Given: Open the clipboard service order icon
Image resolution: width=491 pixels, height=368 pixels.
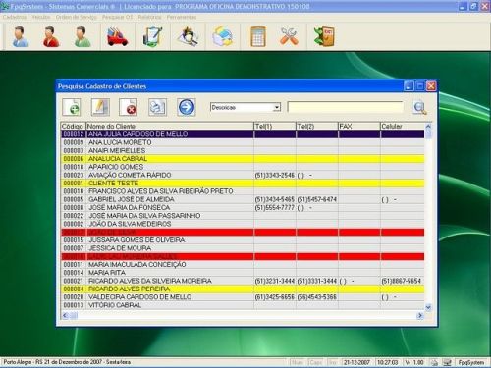Looking at the screenshot, I should click(x=153, y=36).
